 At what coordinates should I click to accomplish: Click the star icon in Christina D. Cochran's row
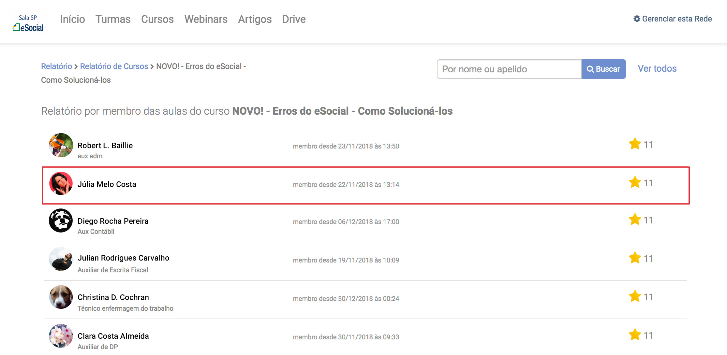click(x=635, y=296)
